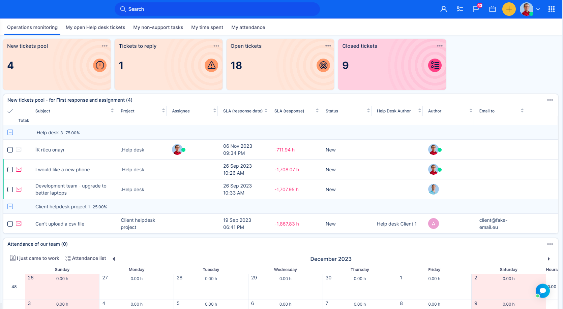Toggle select-all checkmark in table header
This screenshot has height=309, width=563.
(10, 111)
